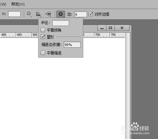Minimize the document window
Viewport: 158px width, 139px height.
[x=102, y=28]
